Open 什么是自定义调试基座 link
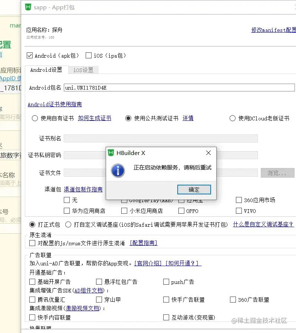The height and width of the screenshot is (333, 296). pyautogui.click(x=263, y=224)
